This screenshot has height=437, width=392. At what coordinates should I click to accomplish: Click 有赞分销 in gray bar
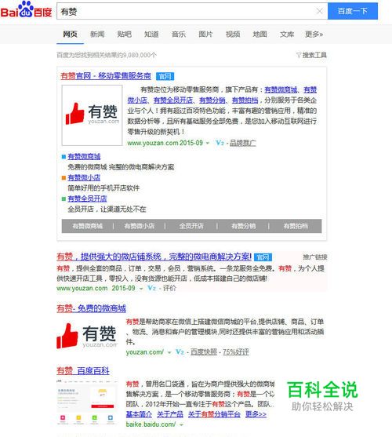click(243, 226)
